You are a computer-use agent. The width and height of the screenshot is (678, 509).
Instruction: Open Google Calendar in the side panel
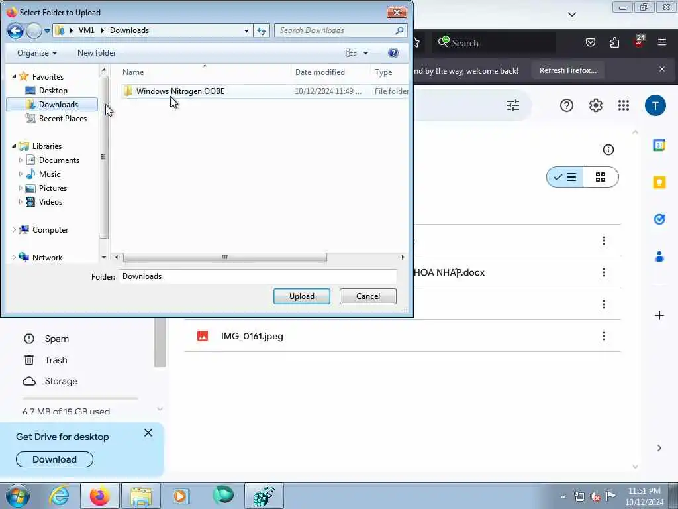coord(659,145)
